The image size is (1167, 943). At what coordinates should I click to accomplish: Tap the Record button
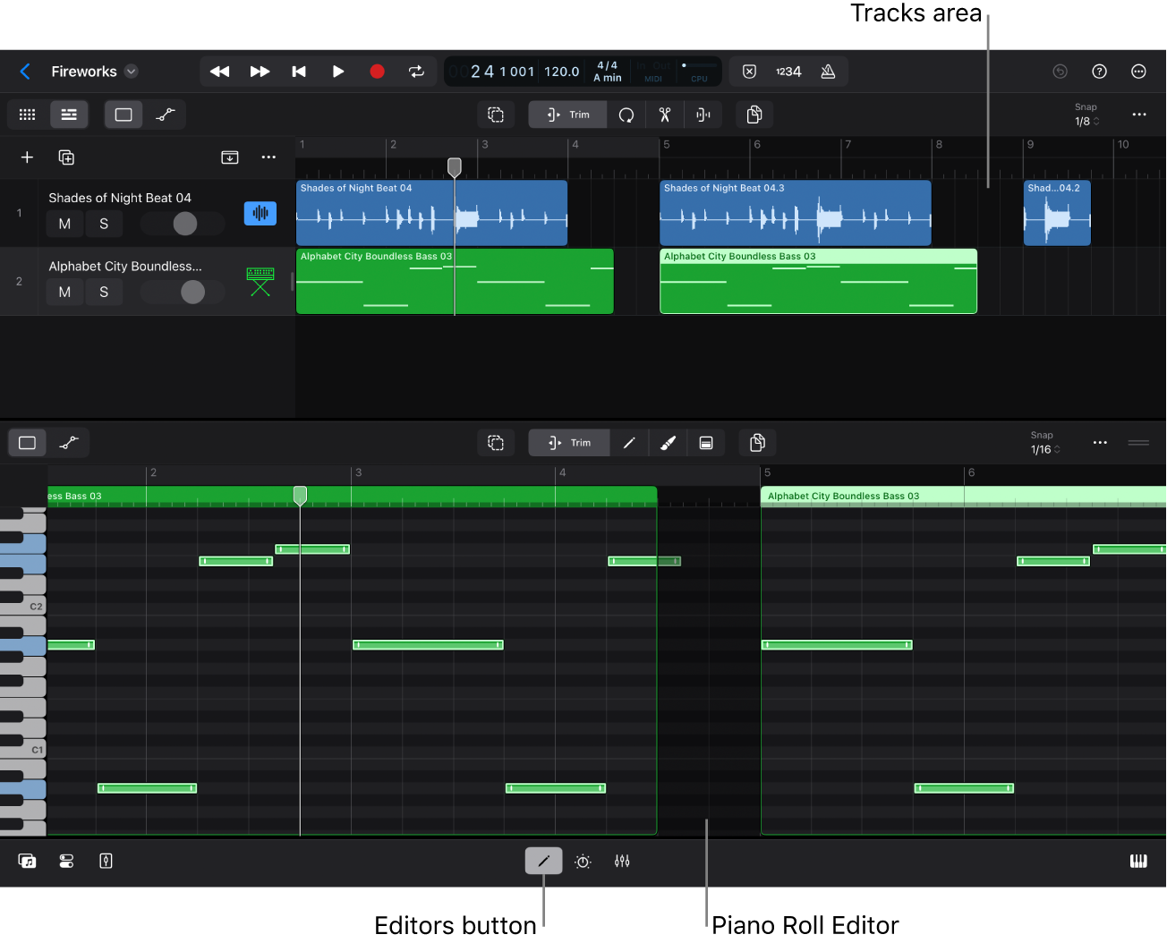click(x=377, y=71)
